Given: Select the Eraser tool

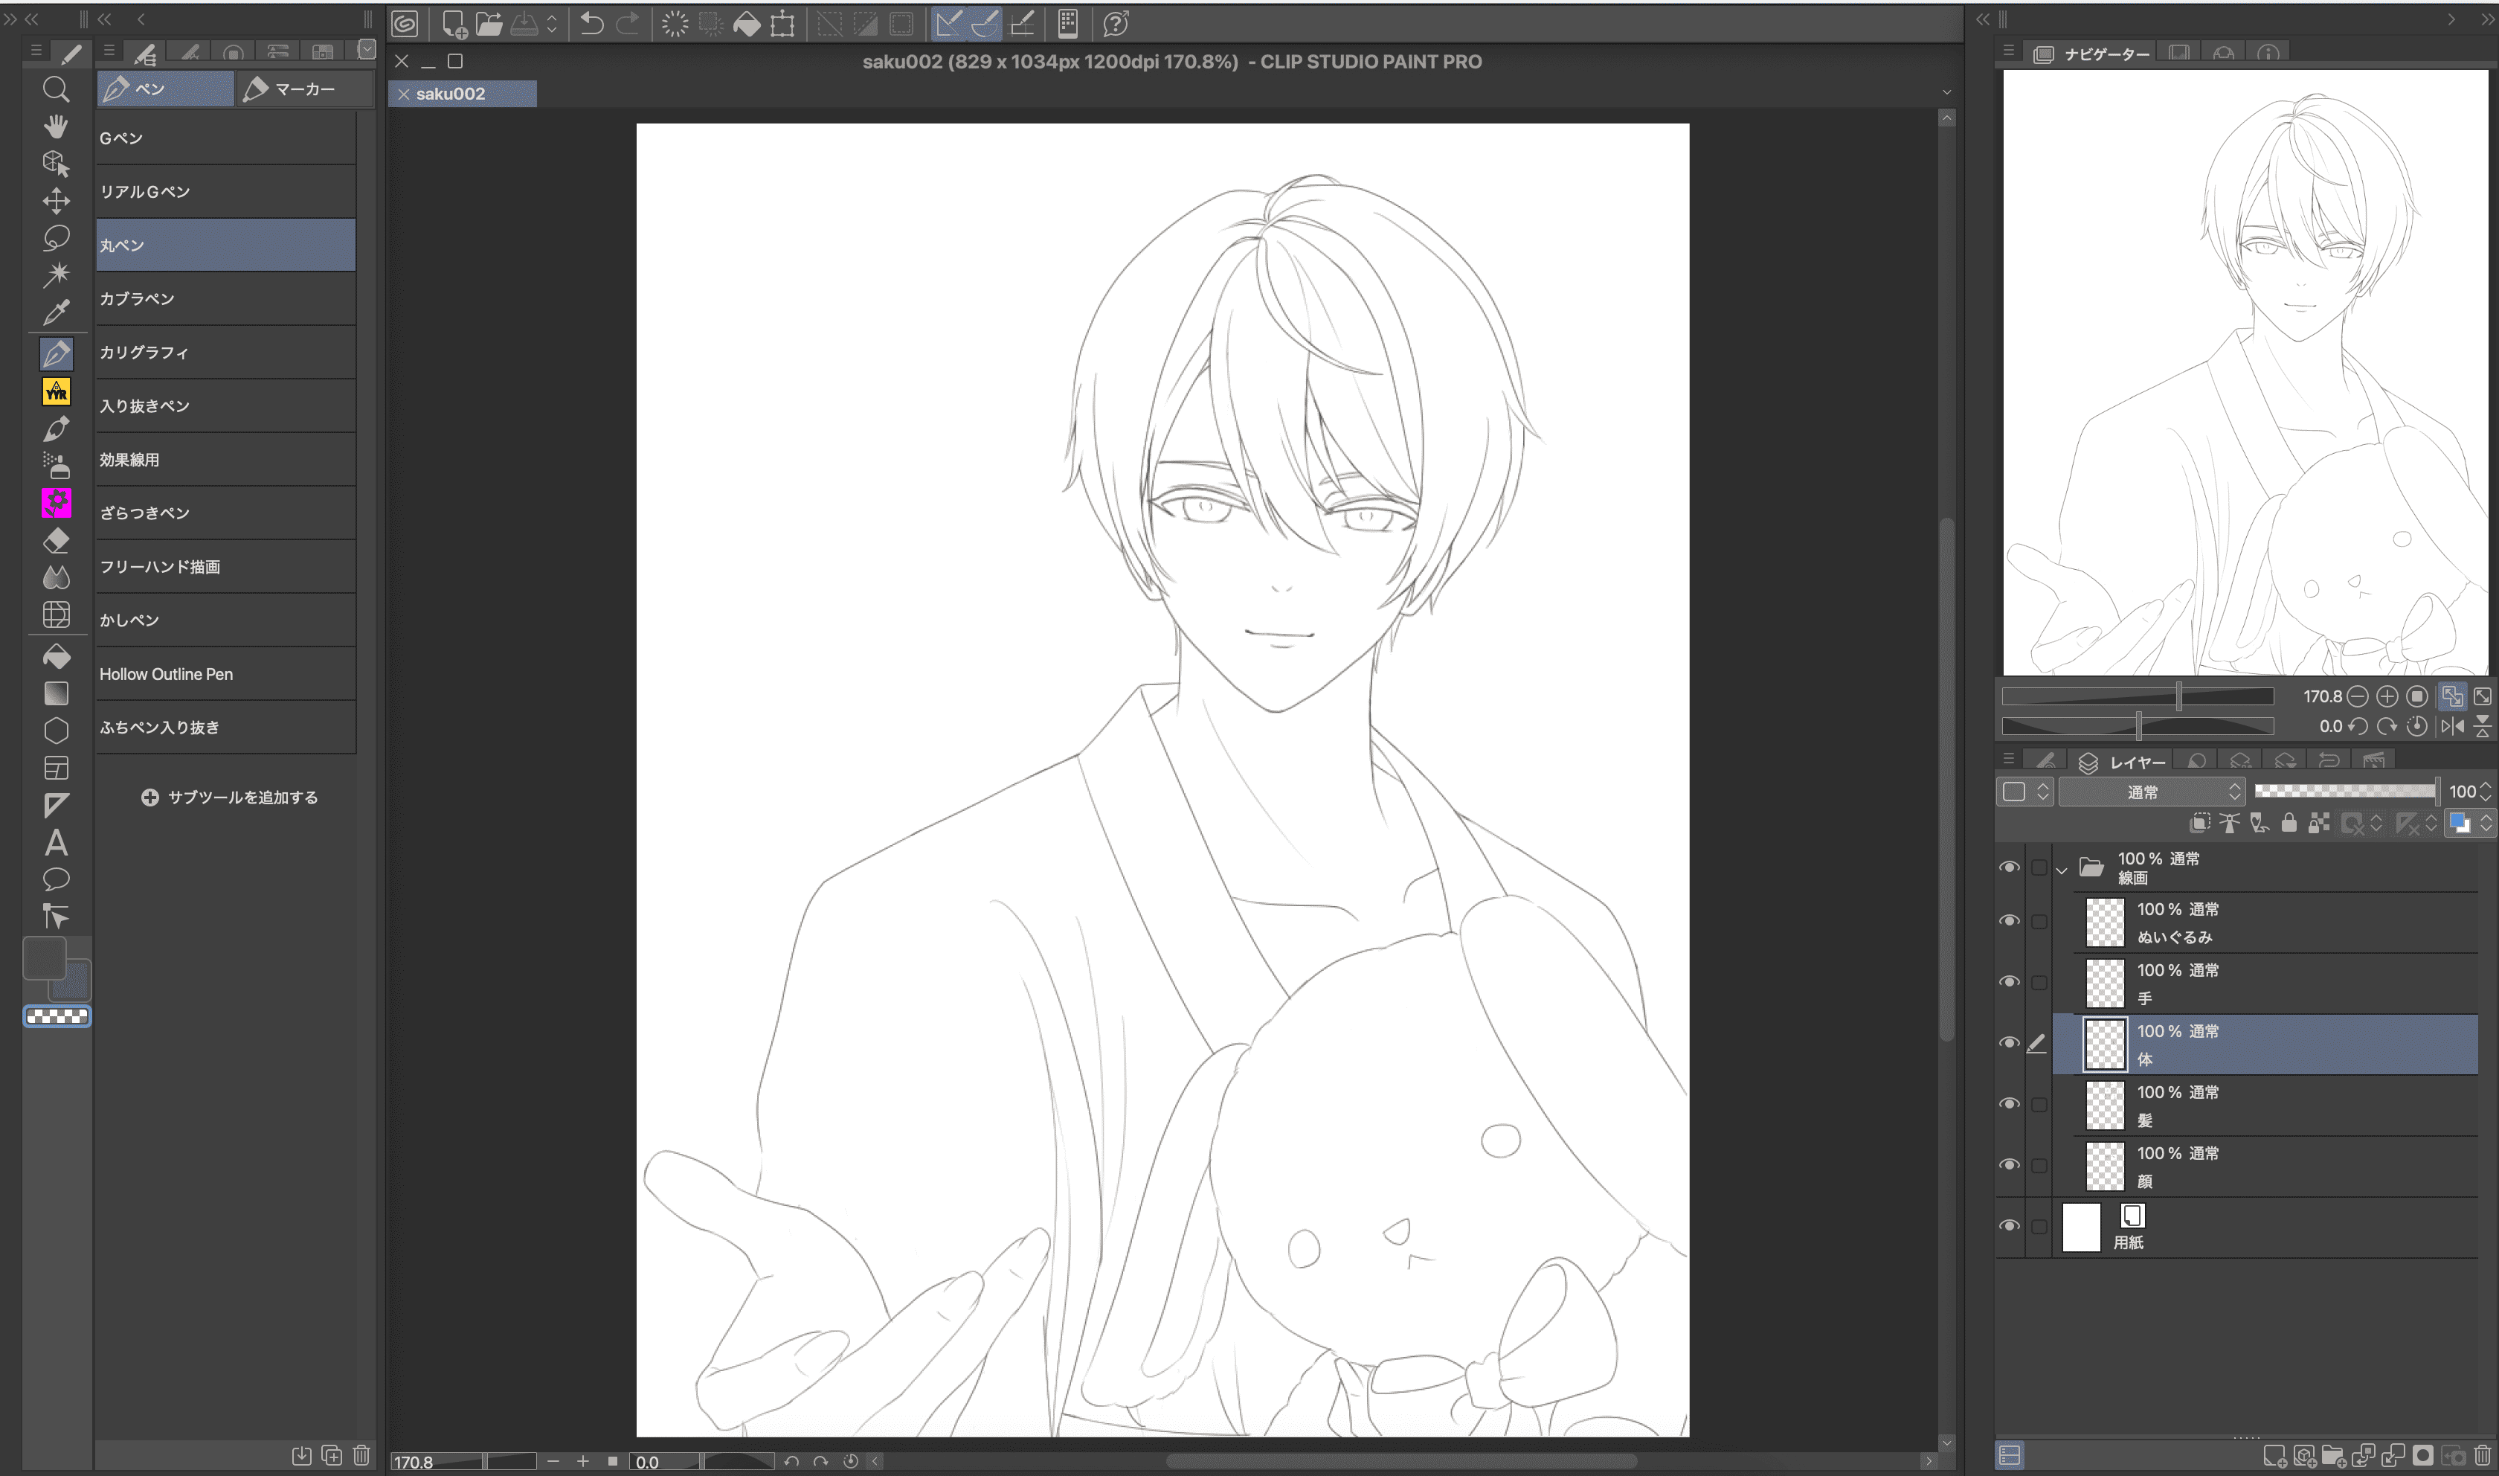Looking at the screenshot, I should point(56,541).
